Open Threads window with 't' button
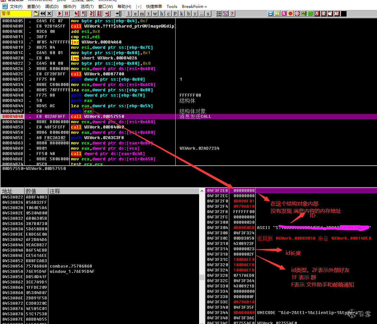 click(x=149, y=14)
